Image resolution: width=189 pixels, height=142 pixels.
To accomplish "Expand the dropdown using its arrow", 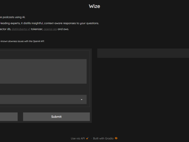I will [82, 99].
